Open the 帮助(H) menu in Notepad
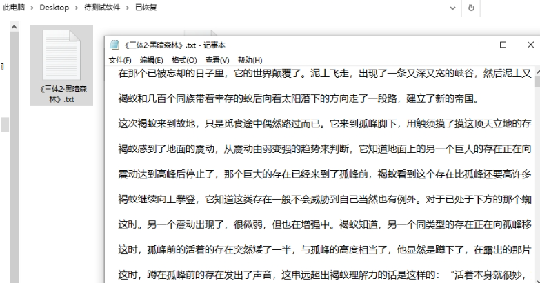Image resolution: width=540 pixels, height=283 pixels. [x=250, y=60]
